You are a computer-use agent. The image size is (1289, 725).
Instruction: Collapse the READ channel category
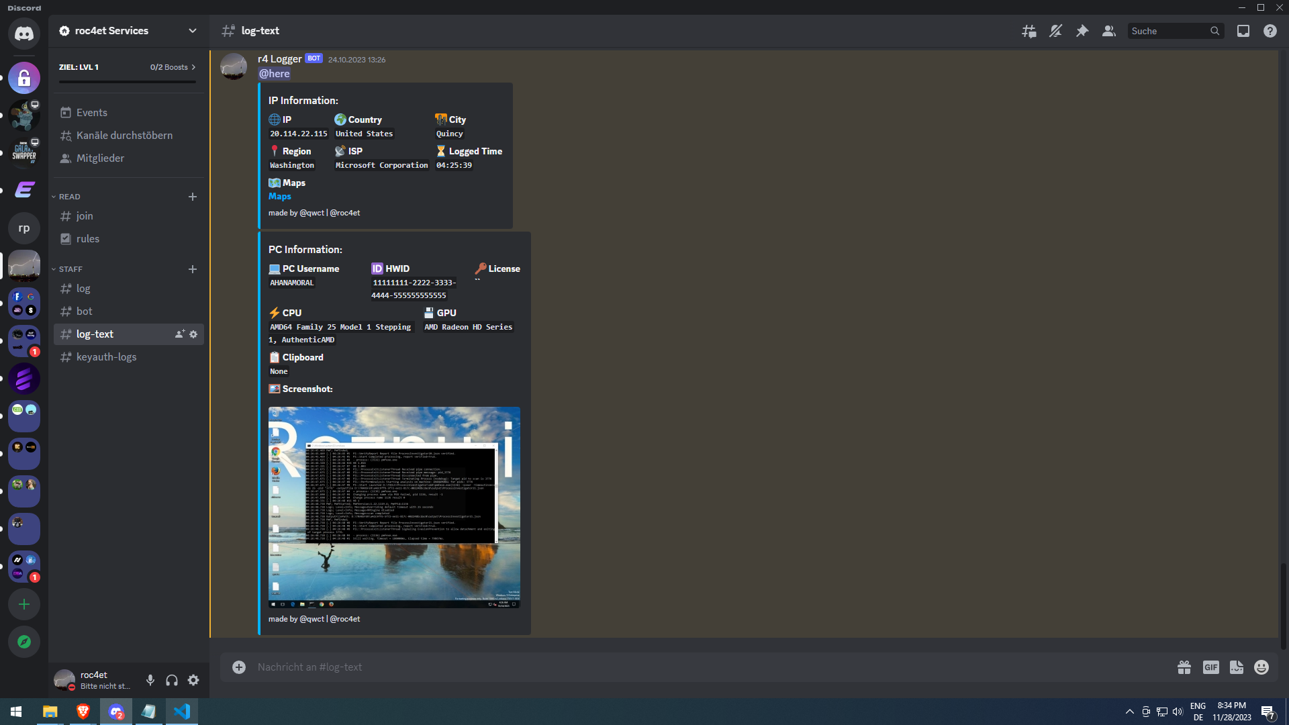(x=69, y=197)
